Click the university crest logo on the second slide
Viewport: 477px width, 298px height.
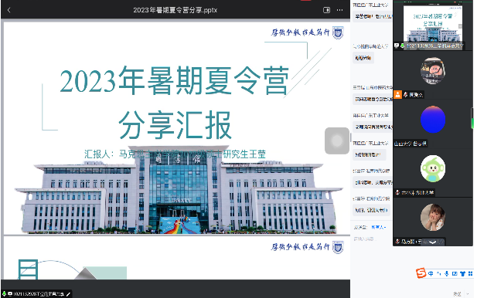click(x=338, y=247)
